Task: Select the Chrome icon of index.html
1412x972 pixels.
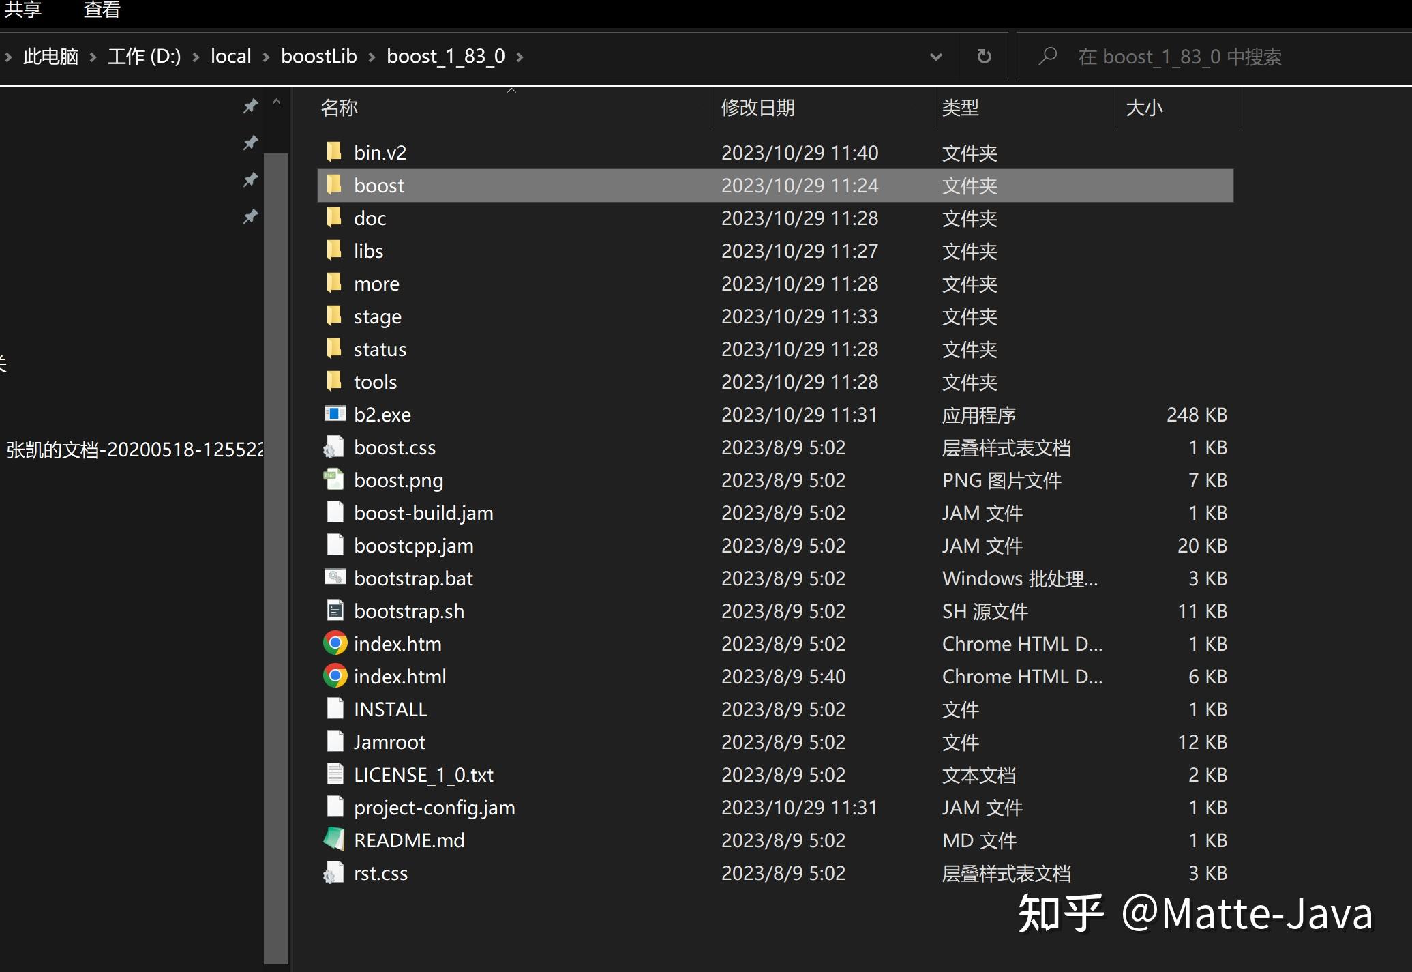Action: [334, 676]
